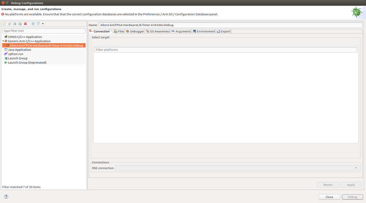Switch to the Arguments tab
Screen dimensions: 366x203
(182, 31)
